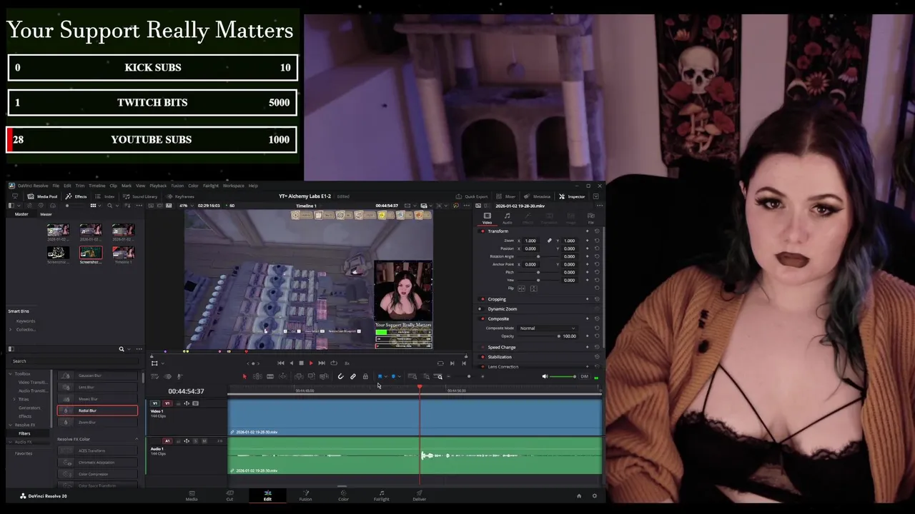Toggle linked selection chain icon
Image resolution: width=915 pixels, height=514 pixels.
coord(352,376)
